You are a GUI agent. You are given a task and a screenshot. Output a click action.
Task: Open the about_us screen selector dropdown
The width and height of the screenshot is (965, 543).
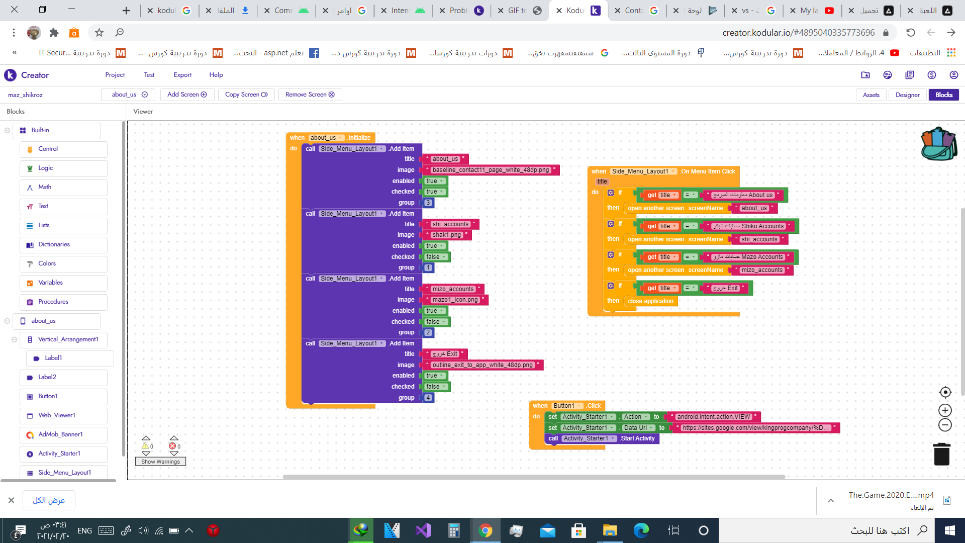[130, 95]
